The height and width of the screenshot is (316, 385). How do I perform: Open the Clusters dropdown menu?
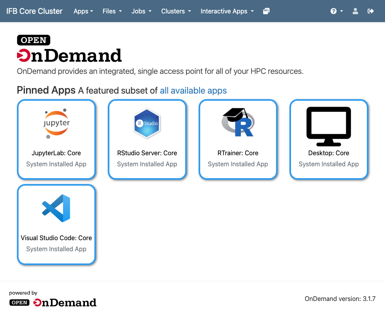pyautogui.click(x=176, y=11)
